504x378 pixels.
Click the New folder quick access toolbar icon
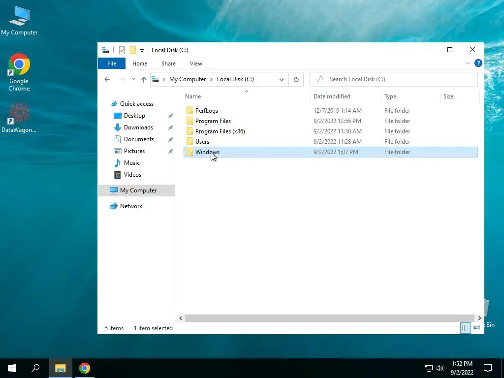pyautogui.click(x=133, y=50)
